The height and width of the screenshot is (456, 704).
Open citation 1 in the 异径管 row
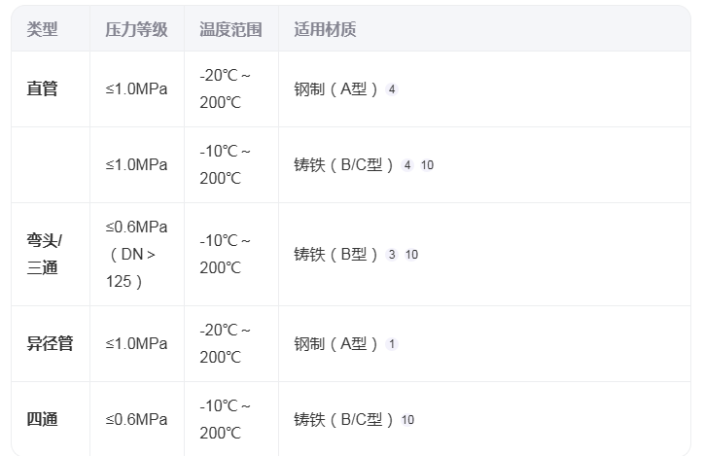pyautogui.click(x=392, y=344)
